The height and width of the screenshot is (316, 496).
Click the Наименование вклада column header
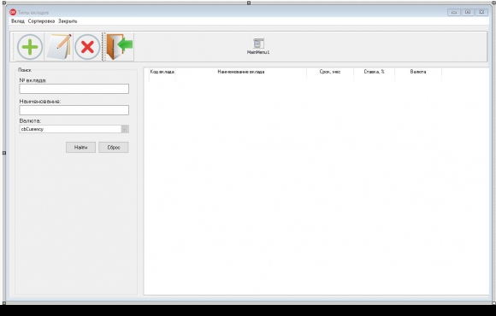point(240,72)
